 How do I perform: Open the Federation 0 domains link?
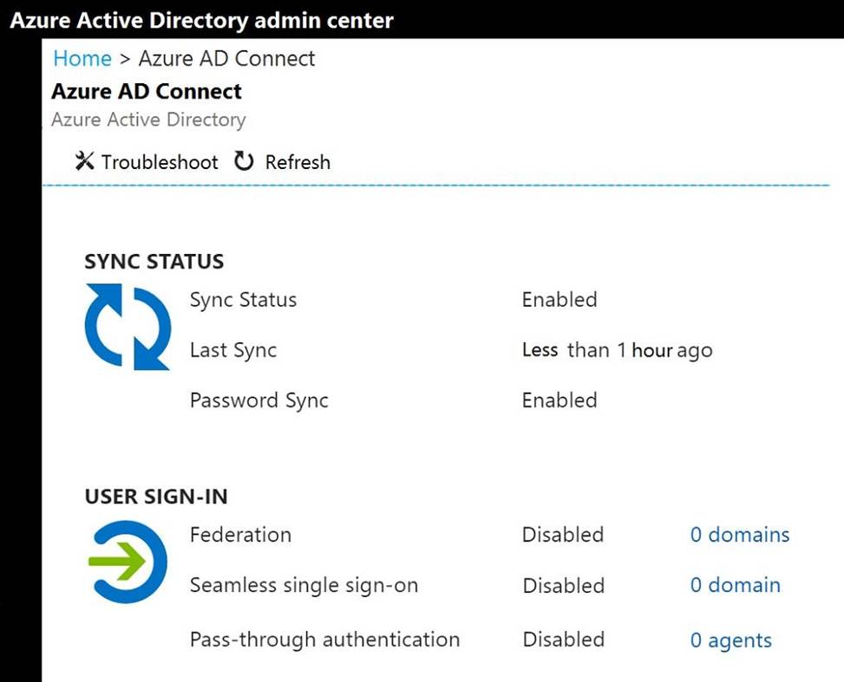739,535
